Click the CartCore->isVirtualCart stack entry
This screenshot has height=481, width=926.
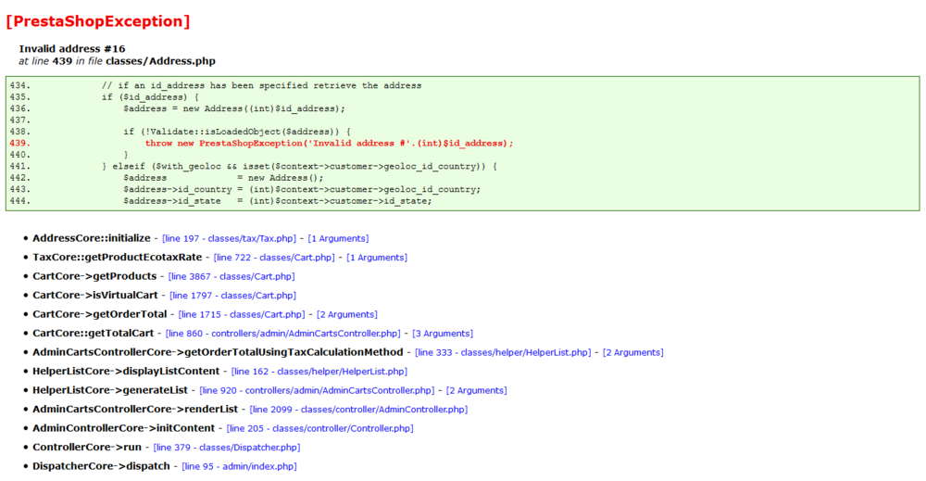[95, 295]
